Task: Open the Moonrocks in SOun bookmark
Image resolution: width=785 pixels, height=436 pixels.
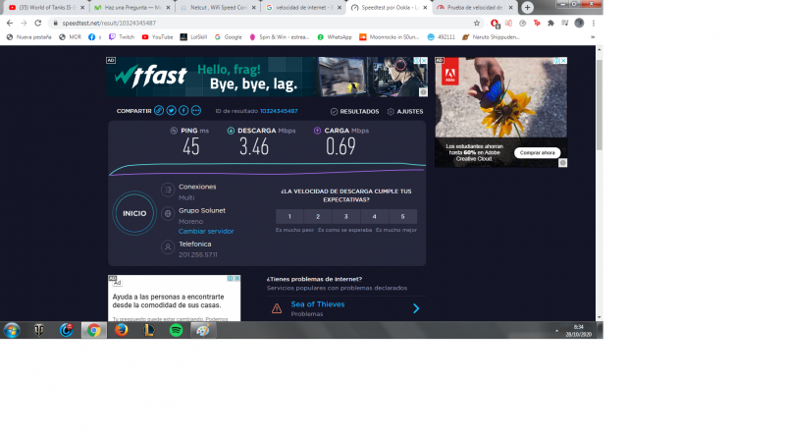Action: click(389, 37)
